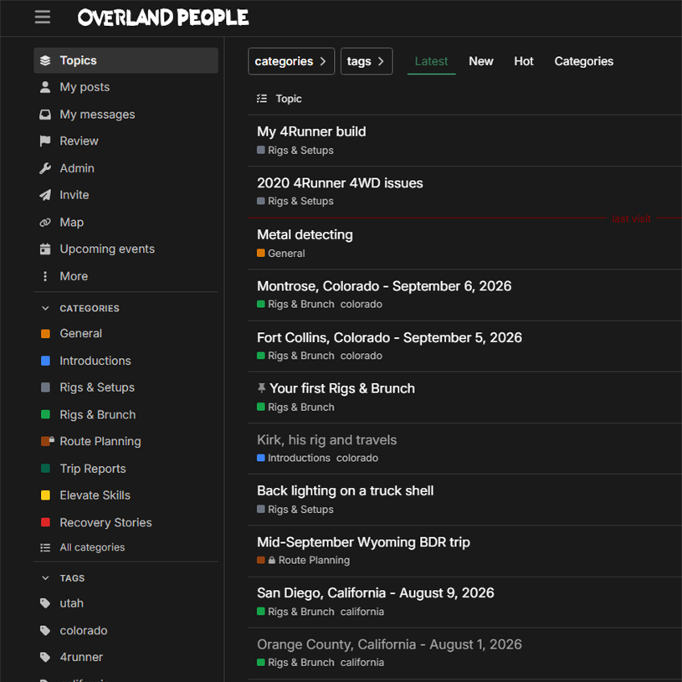Click the Upcoming events calendar icon

click(45, 249)
